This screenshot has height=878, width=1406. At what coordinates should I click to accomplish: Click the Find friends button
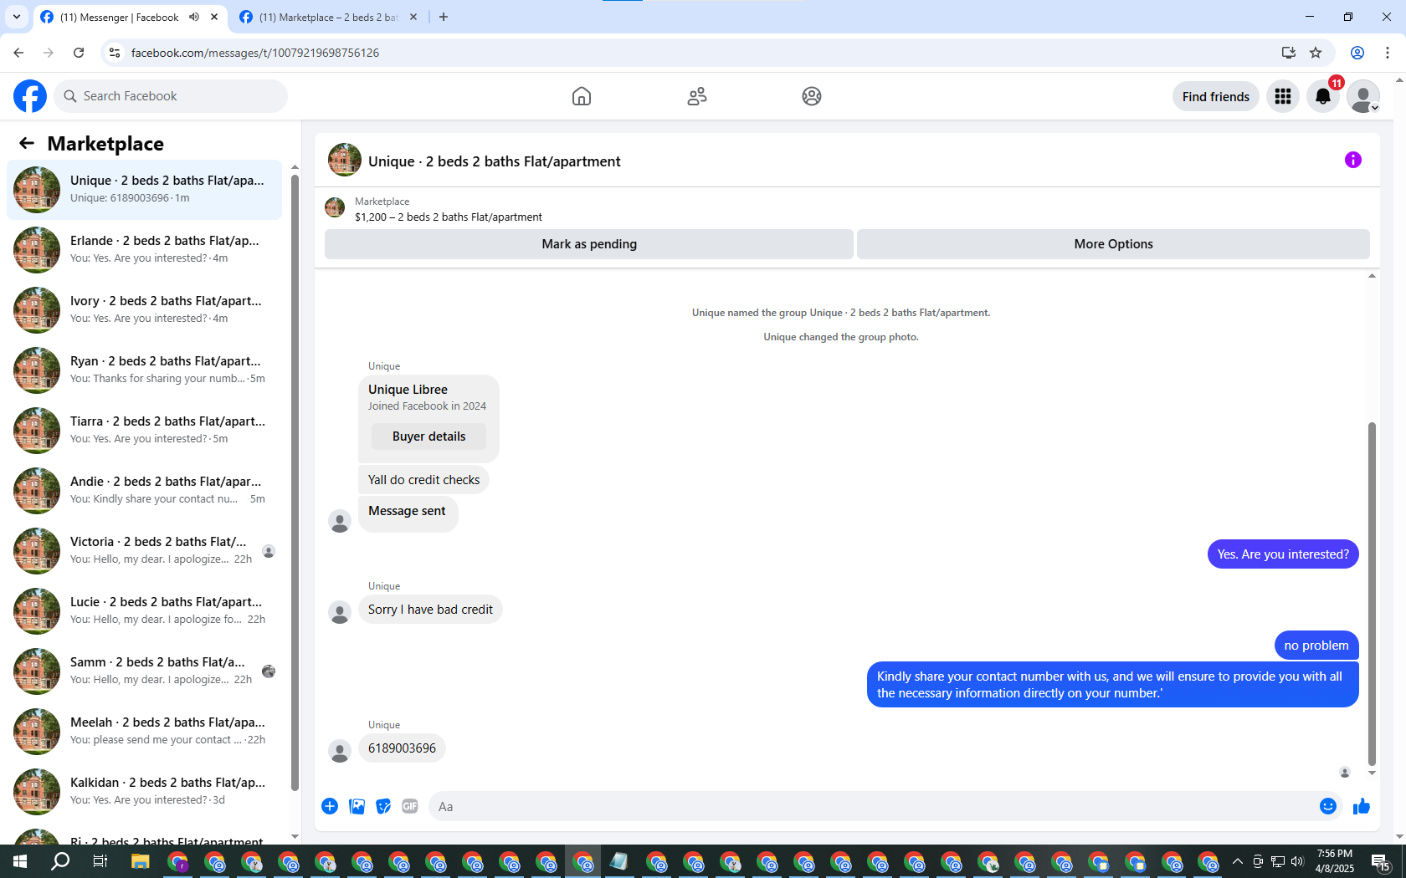pos(1215,97)
